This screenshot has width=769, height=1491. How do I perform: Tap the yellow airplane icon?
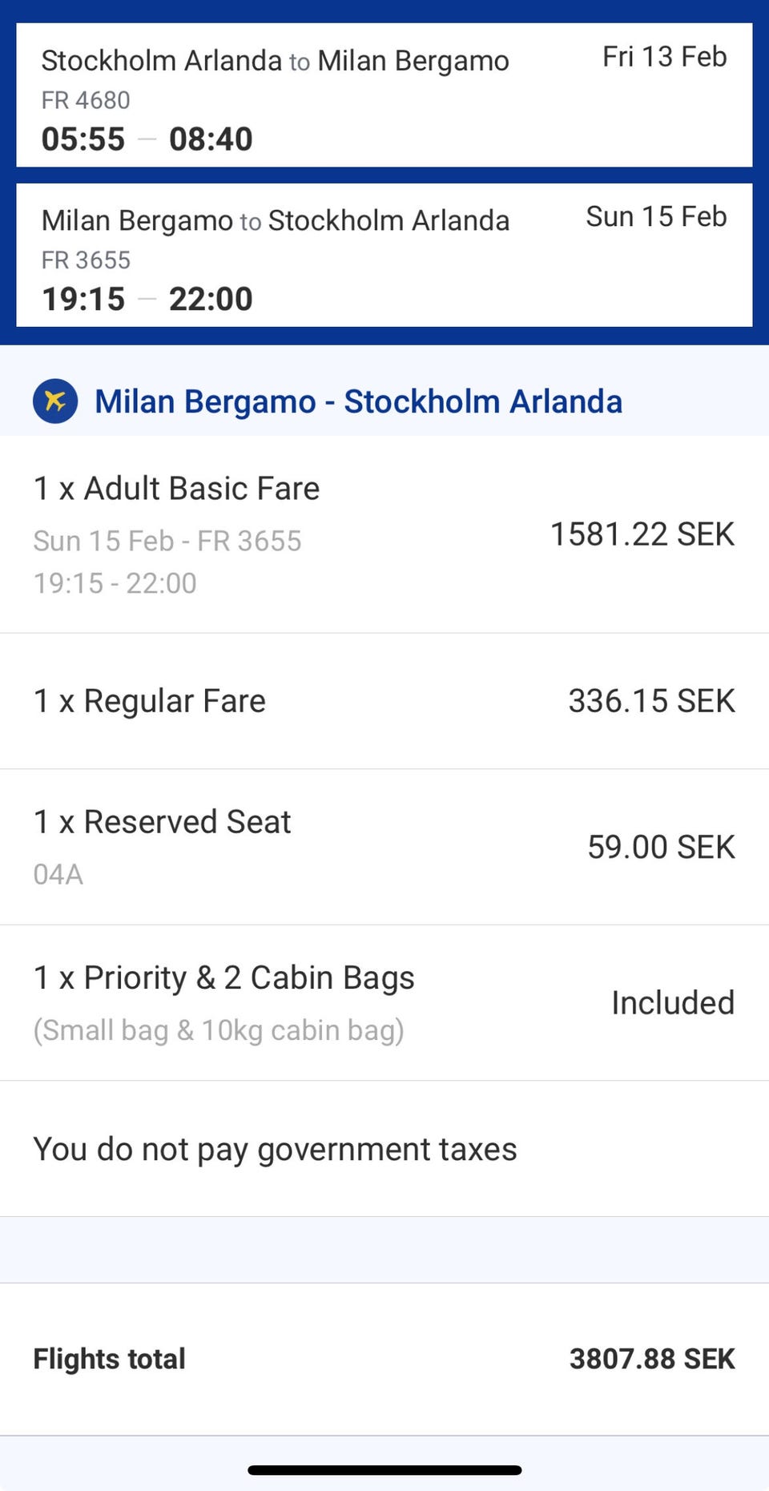(55, 401)
